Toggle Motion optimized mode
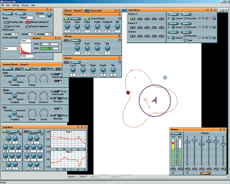The image size is (230, 184). 28,22
